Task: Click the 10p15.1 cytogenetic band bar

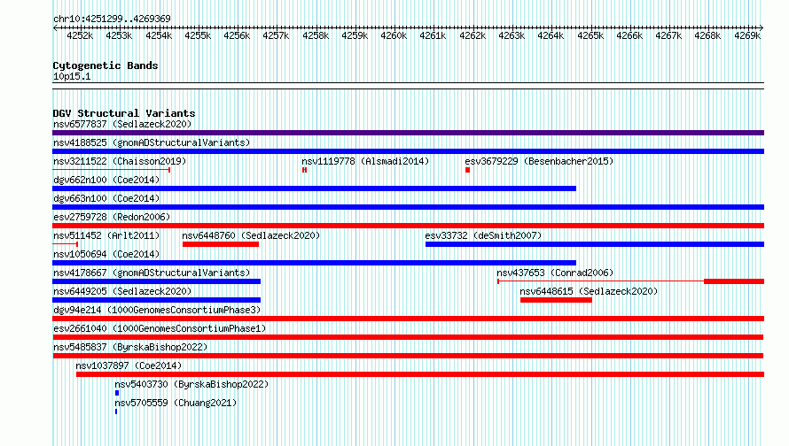Action: click(x=408, y=86)
